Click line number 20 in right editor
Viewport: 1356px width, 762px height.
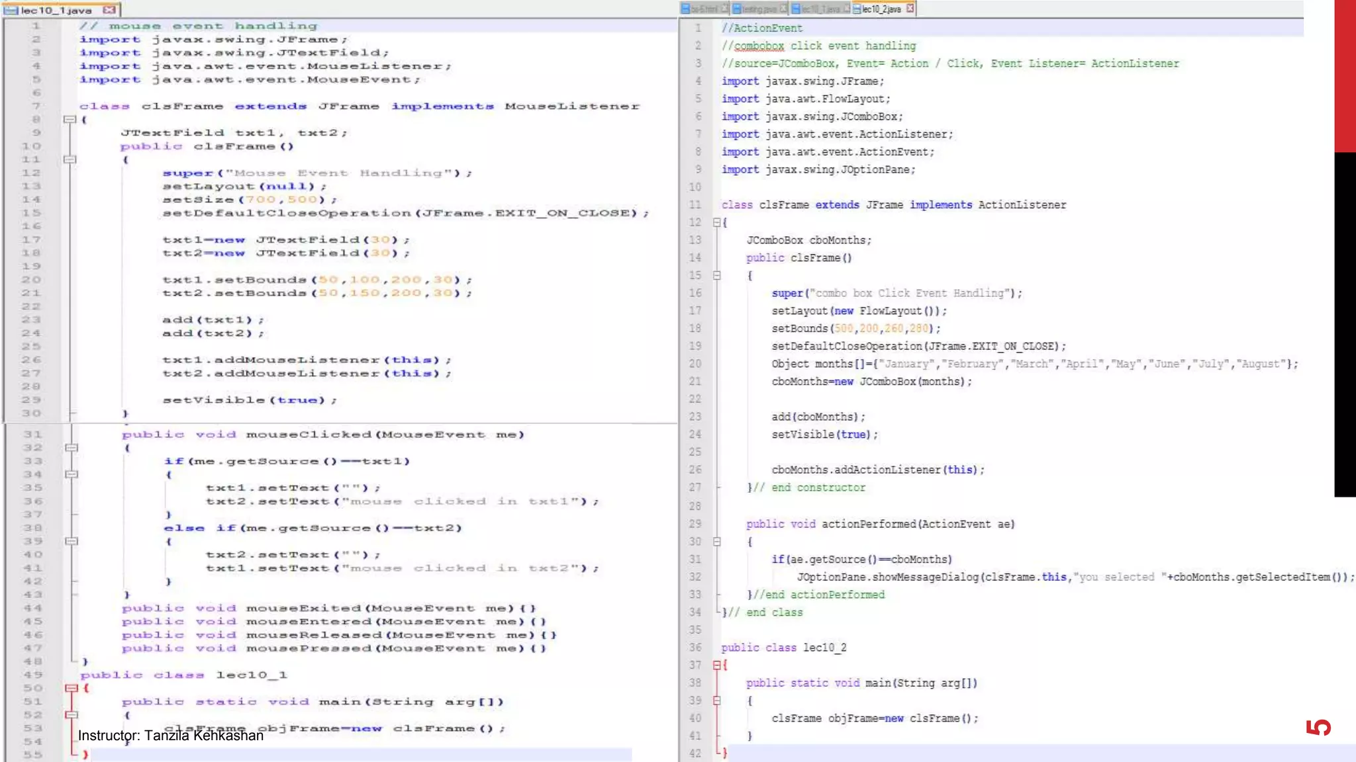(x=695, y=364)
